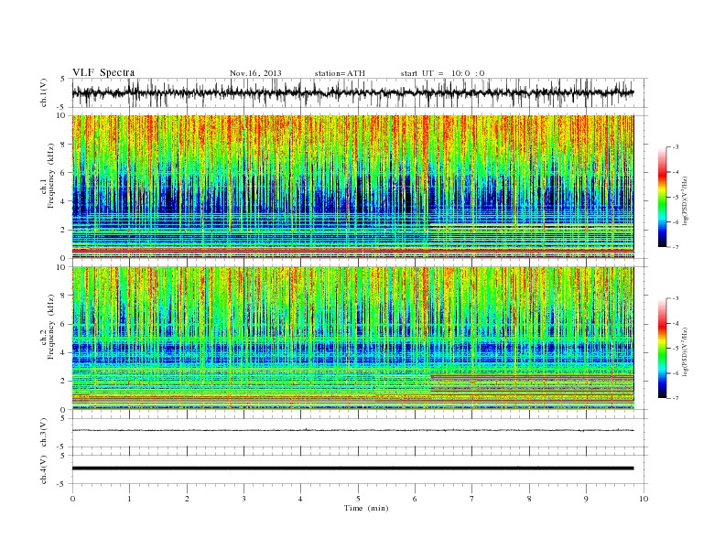Click the 2 kHz tick on ch.2 frequency axis
The image size is (725, 560).
[64, 382]
